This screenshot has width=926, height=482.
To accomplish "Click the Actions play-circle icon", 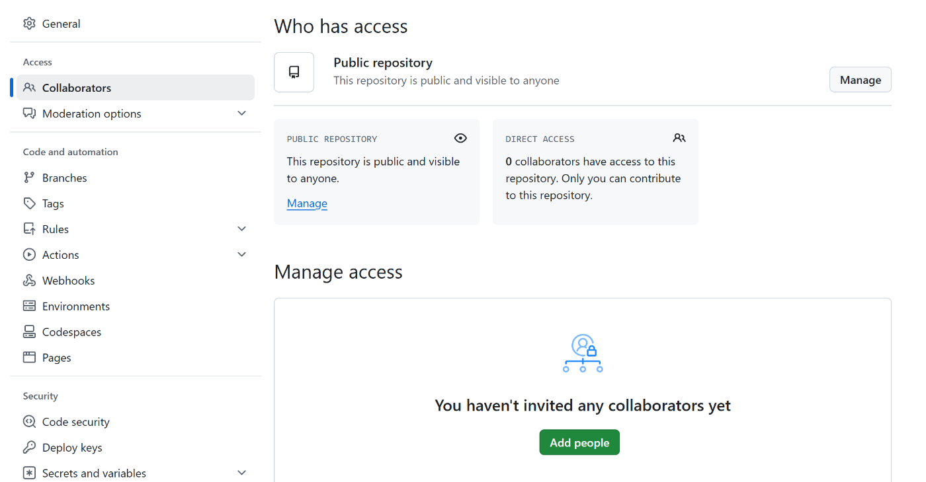I will coord(29,255).
